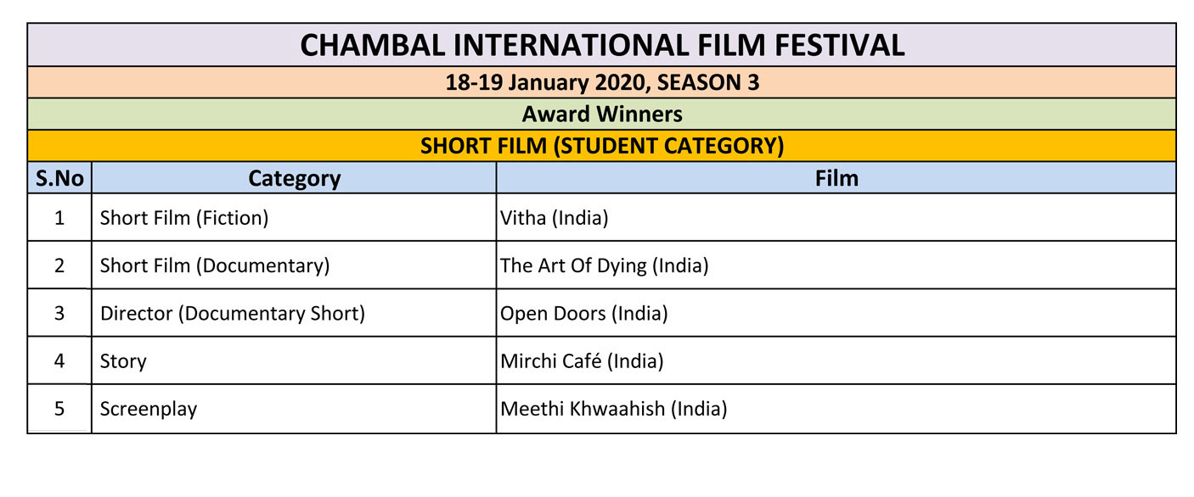This screenshot has width=1194, height=497.
Task: Click the Award Winners heading
Action: (x=602, y=114)
